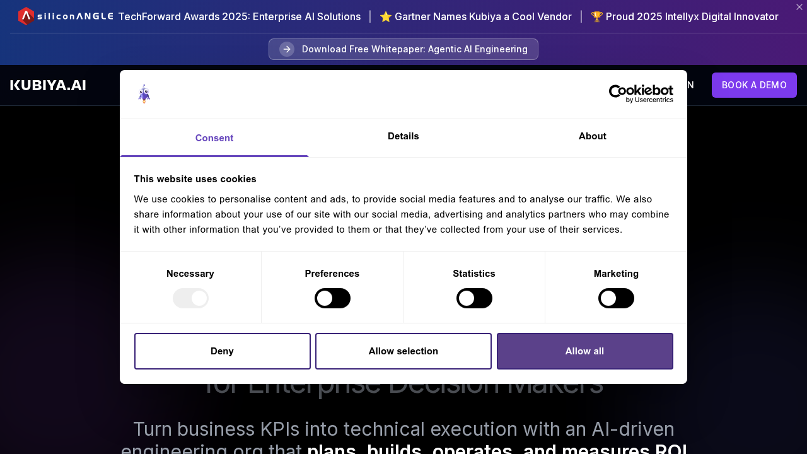Toggle Marketing cookies off
Viewport: 807px width, 454px height.
click(x=616, y=298)
